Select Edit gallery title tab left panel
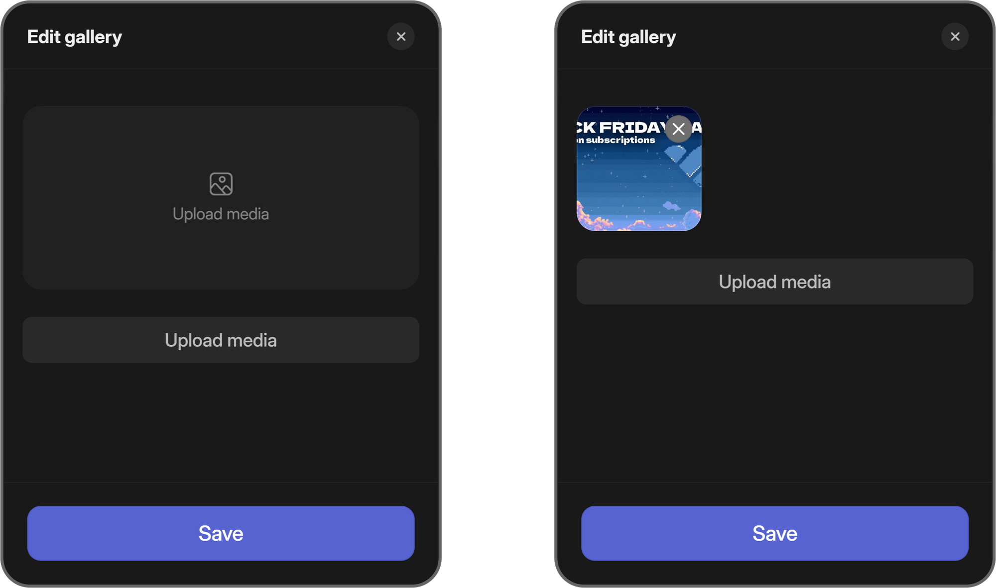 tap(75, 36)
